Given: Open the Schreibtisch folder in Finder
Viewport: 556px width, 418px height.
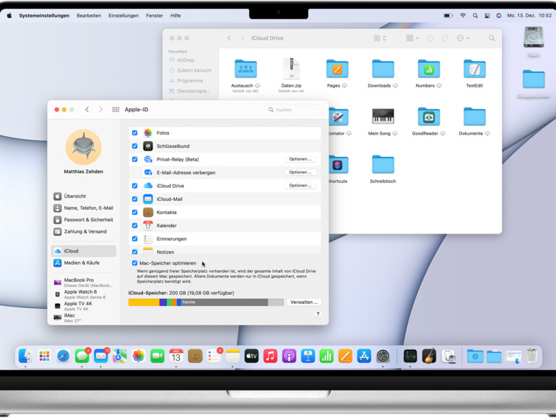Looking at the screenshot, I should [x=383, y=164].
